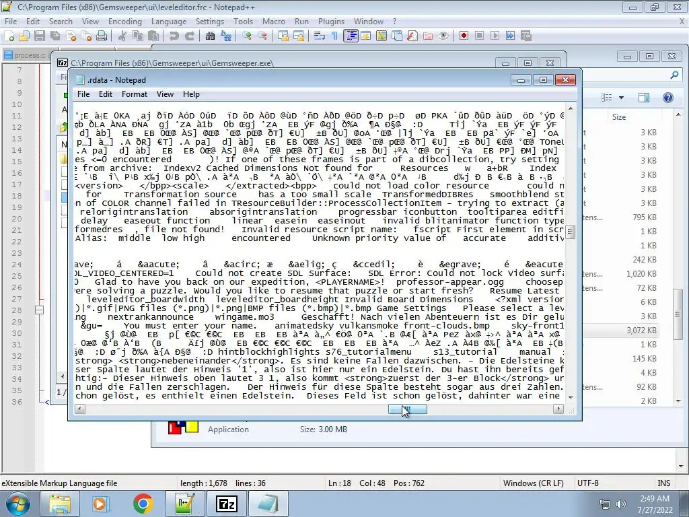Viewport: 689px width, 517px height.
Task: Click the Replace icon in Notepad++ toolbar
Action: (x=226, y=36)
